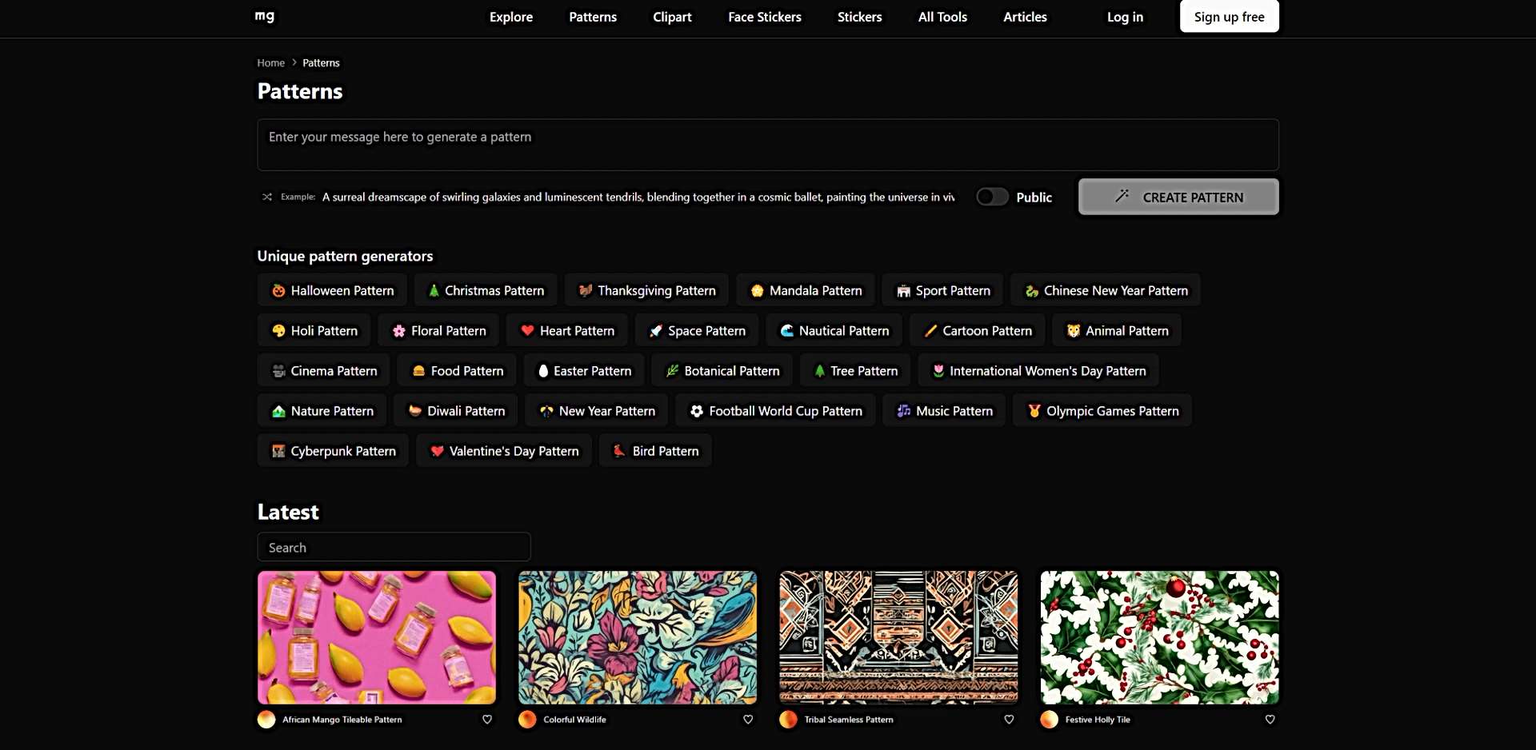Navigate to Home in breadcrumb
This screenshot has width=1536, height=750.
click(x=270, y=63)
